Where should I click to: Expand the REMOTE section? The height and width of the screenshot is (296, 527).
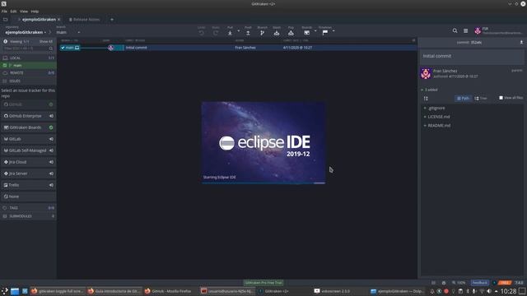[28, 72]
